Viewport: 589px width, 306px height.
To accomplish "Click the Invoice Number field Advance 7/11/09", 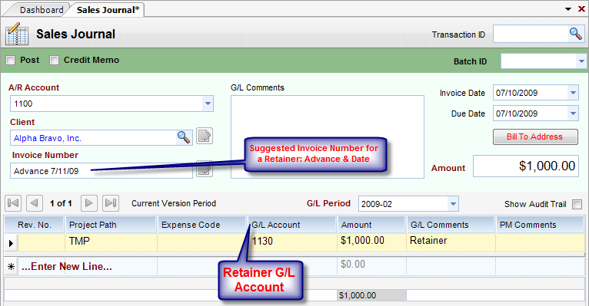I will [101, 171].
